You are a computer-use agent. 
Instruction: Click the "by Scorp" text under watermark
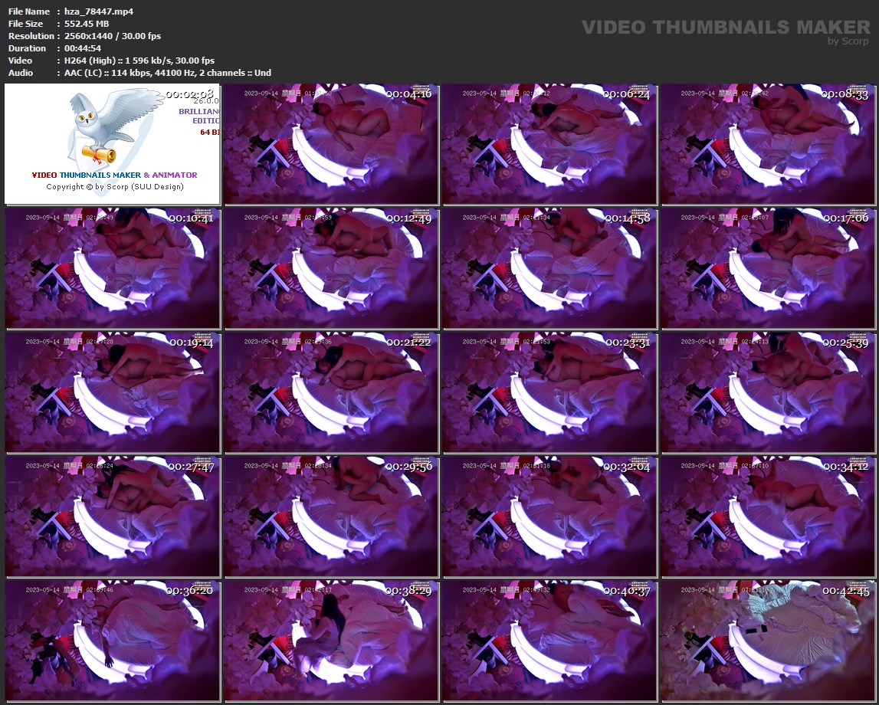click(x=848, y=41)
